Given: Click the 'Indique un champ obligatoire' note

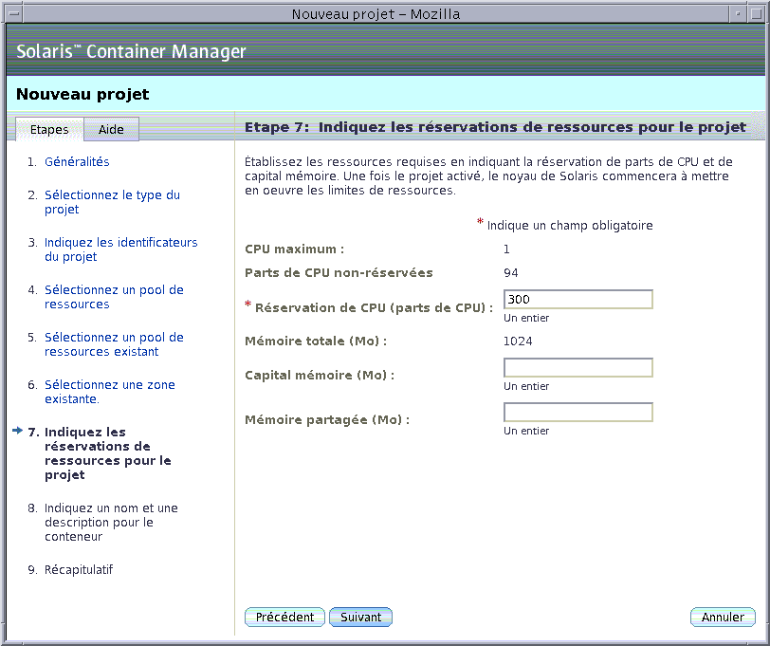Looking at the screenshot, I should [570, 226].
